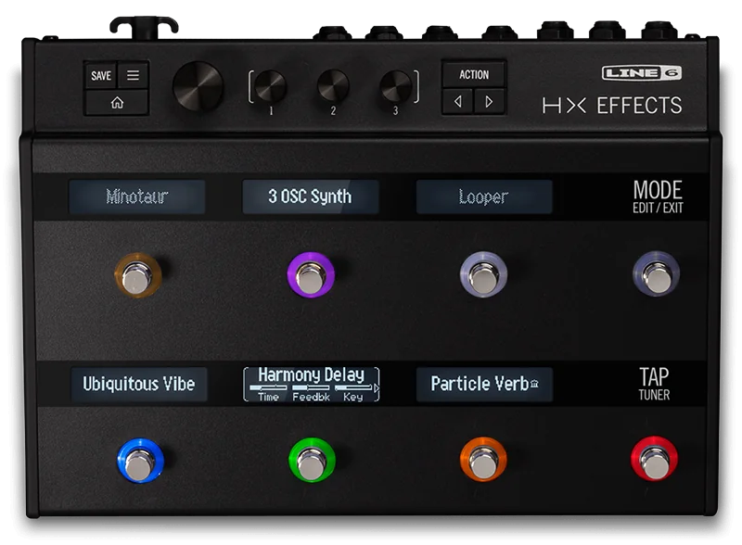Toggle the blue Ubiquitous Vibe footswitch
The height and width of the screenshot is (545, 742).
(x=140, y=461)
